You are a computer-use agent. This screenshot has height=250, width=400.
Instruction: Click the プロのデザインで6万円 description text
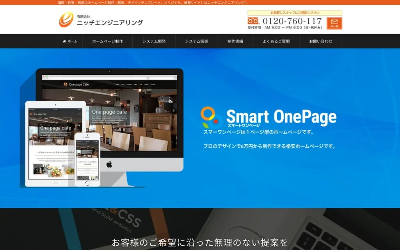[x=269, y=146]
